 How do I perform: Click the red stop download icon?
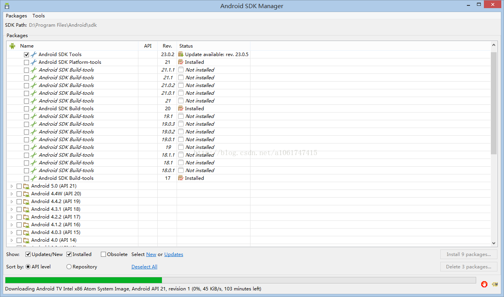484,284
